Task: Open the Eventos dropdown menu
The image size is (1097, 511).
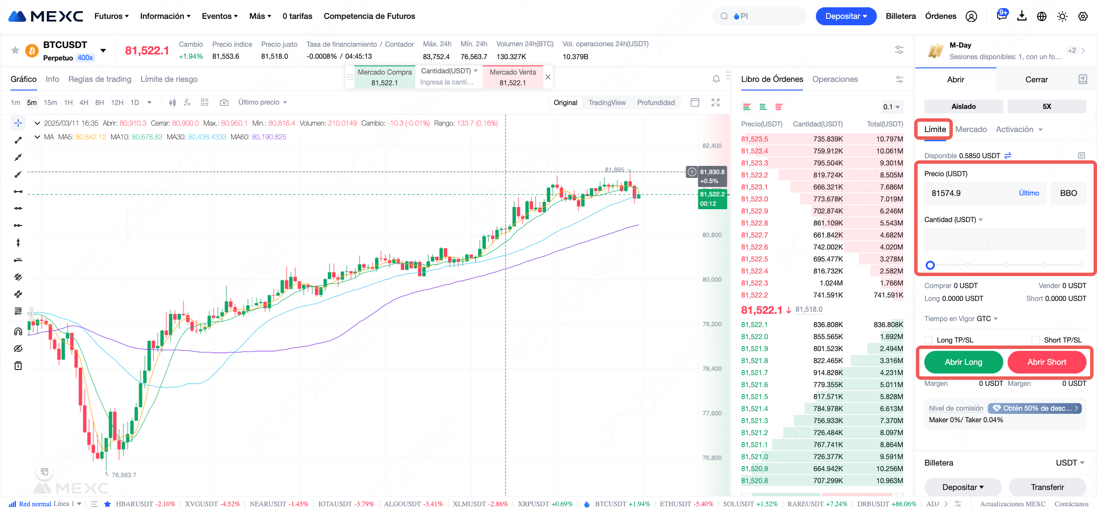Action: tap(220, 16)
